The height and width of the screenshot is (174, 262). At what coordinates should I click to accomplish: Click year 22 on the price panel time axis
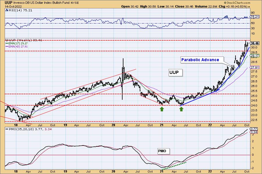click(x=210, y=125)
